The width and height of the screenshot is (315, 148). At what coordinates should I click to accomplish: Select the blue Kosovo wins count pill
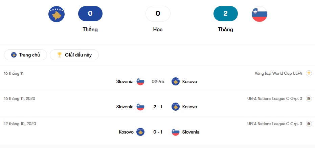[x=90, y=13]
